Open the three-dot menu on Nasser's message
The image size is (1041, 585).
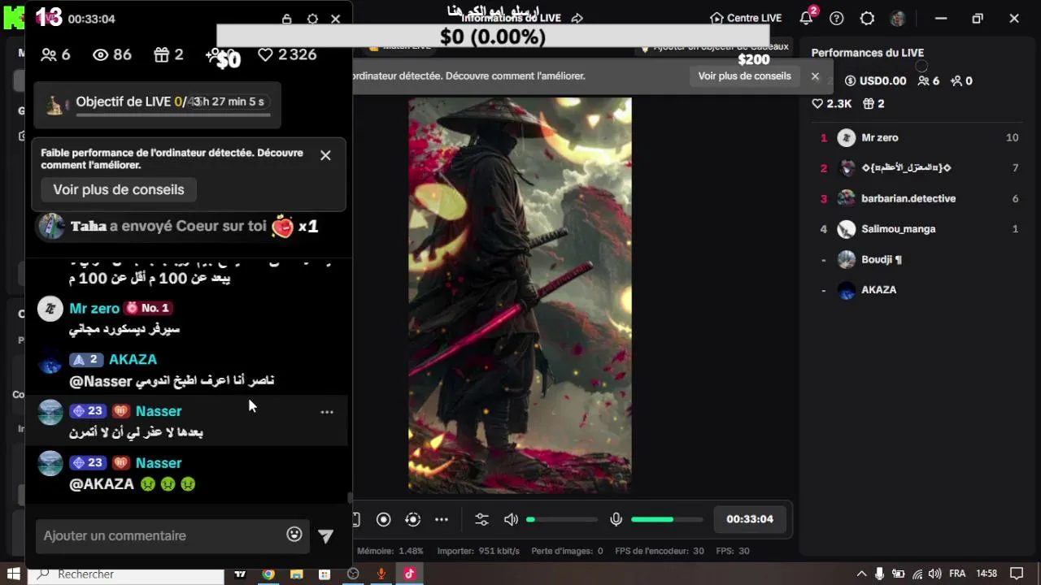pyautogui.click(x=327, y=412)
